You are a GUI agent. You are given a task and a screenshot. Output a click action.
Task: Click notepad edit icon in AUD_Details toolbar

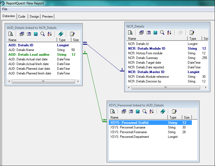click(72, 34)
